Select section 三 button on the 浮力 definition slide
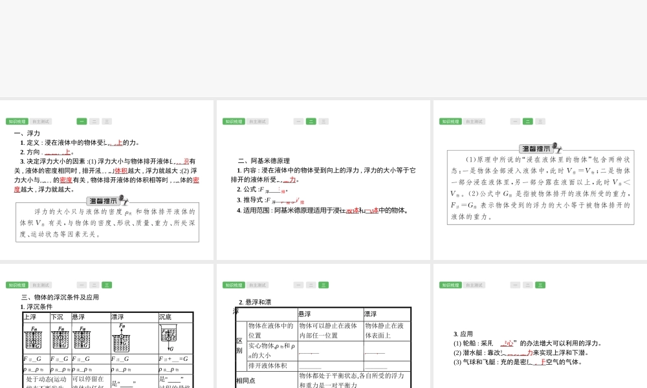 [x=107, y=122]
